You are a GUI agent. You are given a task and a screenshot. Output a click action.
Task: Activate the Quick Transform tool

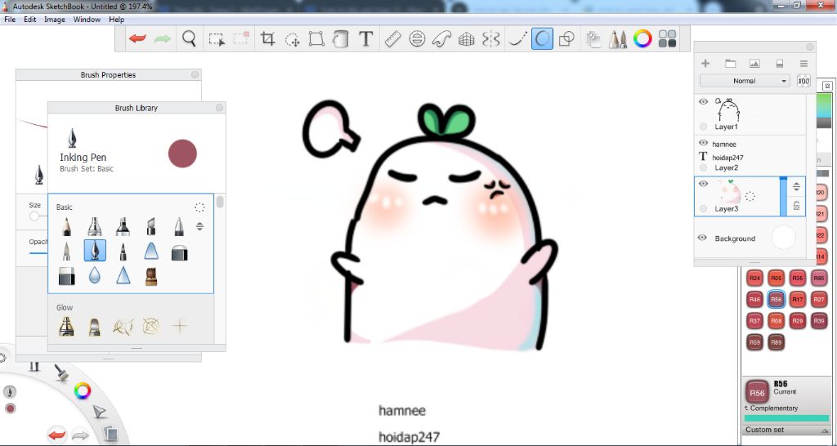tap(292, 39)
